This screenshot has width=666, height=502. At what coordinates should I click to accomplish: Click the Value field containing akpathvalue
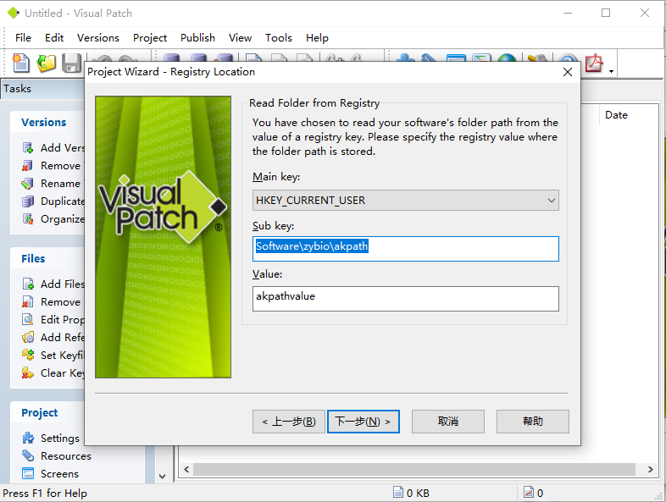pyautogui.click(x=406, y=299)
